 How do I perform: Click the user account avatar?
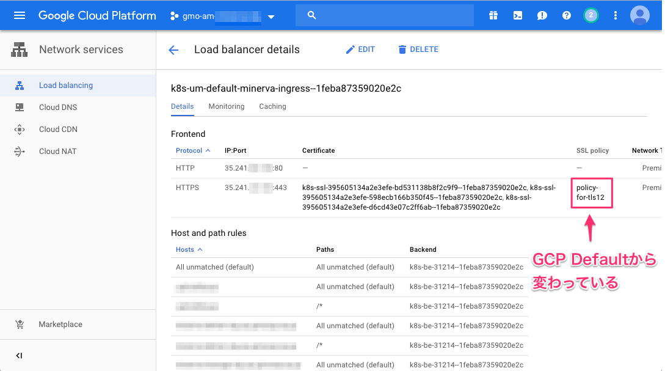(x=640, y=15)
